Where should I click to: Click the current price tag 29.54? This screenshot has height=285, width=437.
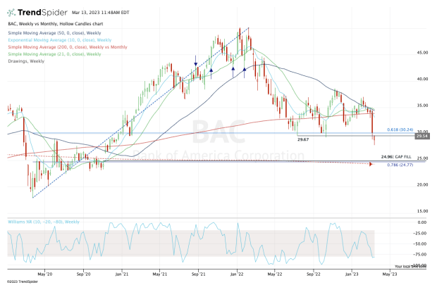point(419,137)
